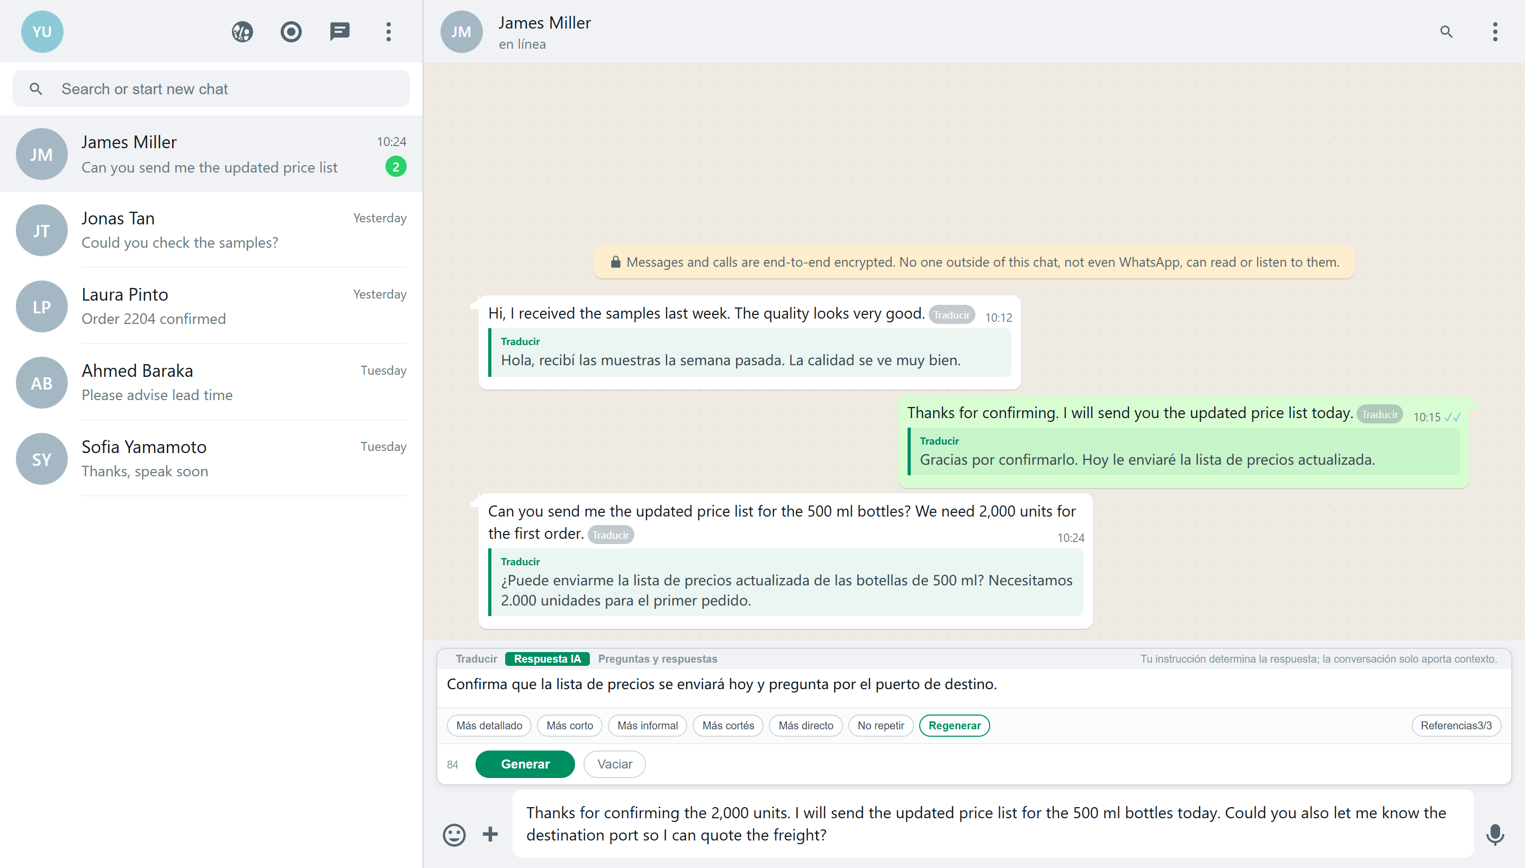Open the sidebar three-dot menu
This screenshot has height=868, width=1525.
pyautogui.click(x=388, y=32)
